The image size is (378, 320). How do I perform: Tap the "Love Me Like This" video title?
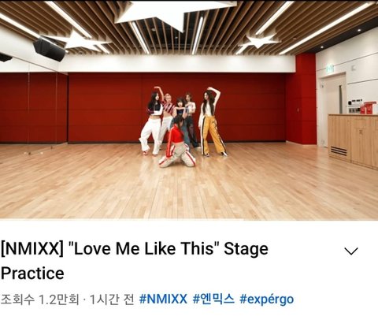pyautogui.click(x=135, y=261)
